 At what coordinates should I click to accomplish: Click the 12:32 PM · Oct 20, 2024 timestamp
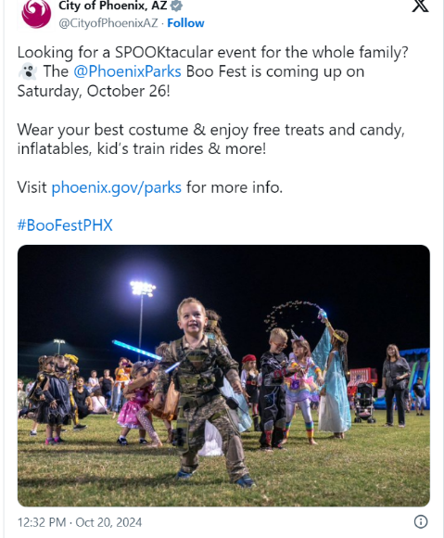coord(80,522)
